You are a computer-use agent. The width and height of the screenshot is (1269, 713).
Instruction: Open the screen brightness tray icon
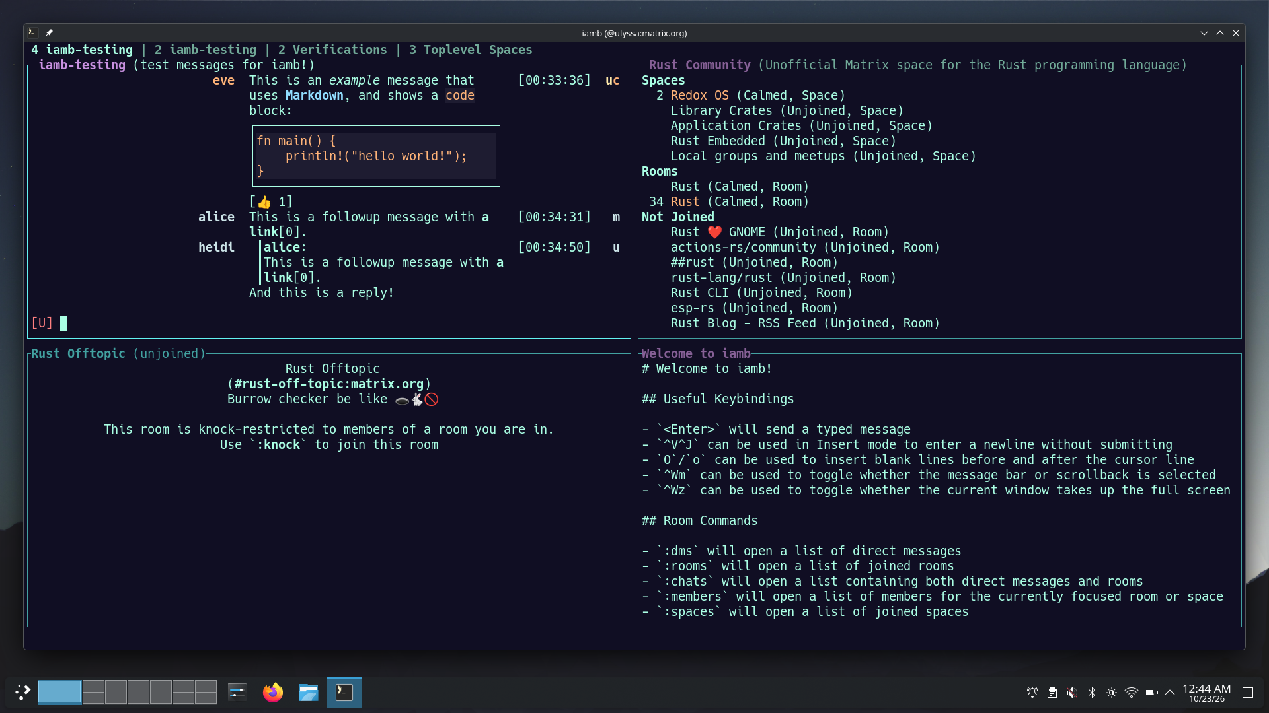pos(1111,693)
